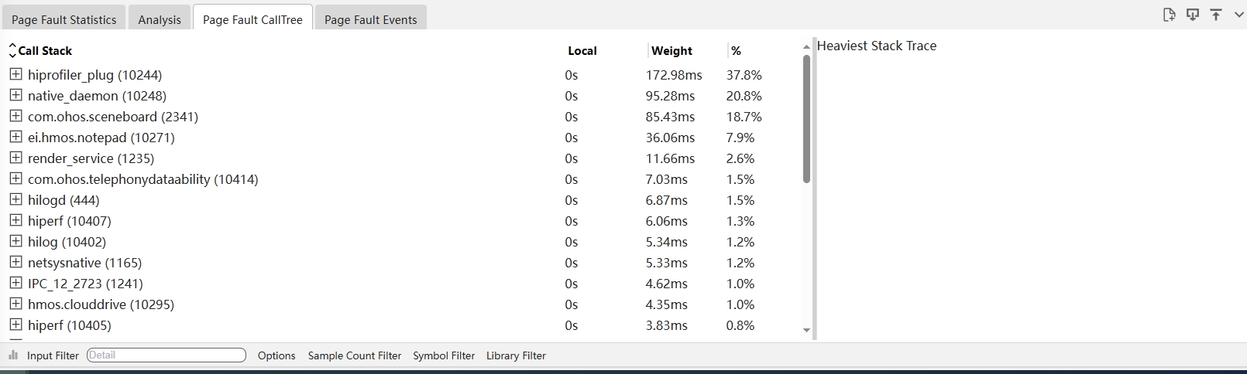Expand the native_daemon (10248) row
Image resolution: width=1247 pixels, height=374 pixels.
15,96
